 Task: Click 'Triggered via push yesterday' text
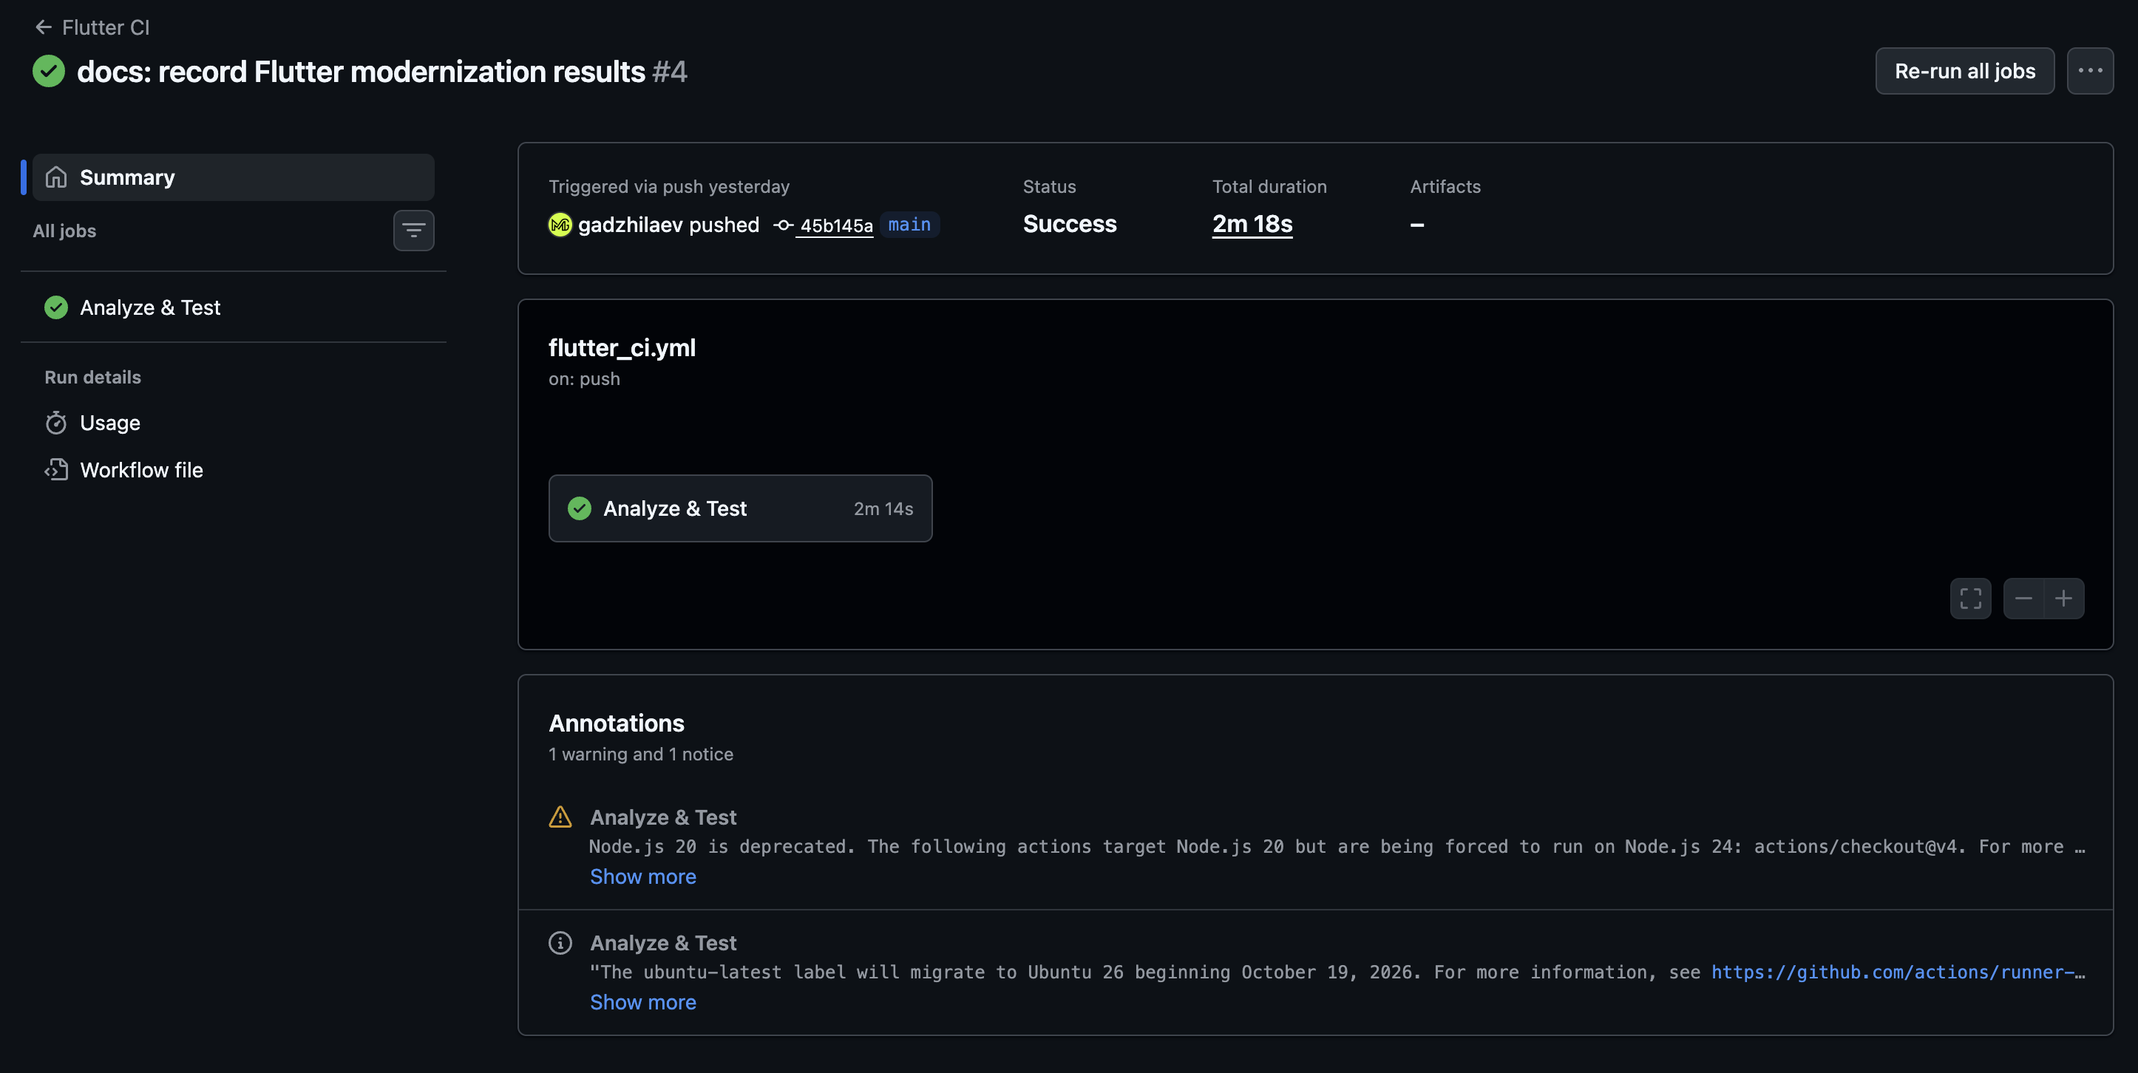coord(669,187)
